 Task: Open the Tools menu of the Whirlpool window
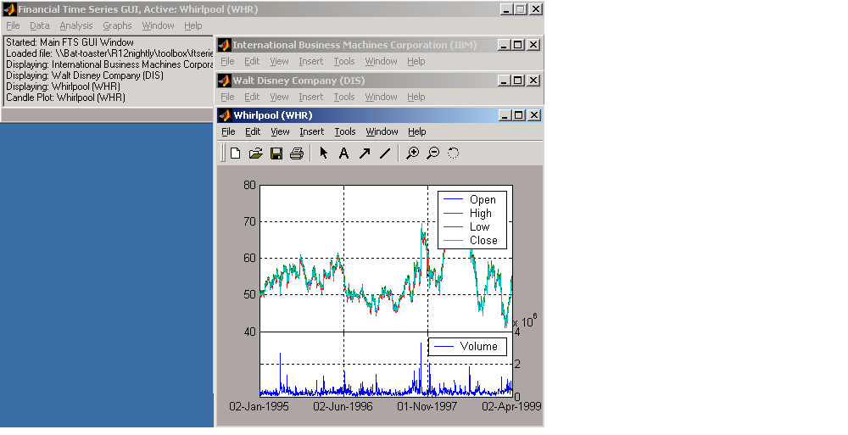tap(344, 131)
